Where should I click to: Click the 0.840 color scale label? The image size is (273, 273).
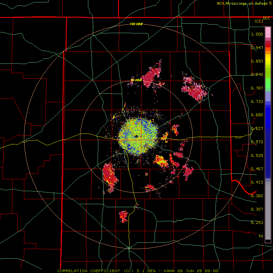point(257,75)
